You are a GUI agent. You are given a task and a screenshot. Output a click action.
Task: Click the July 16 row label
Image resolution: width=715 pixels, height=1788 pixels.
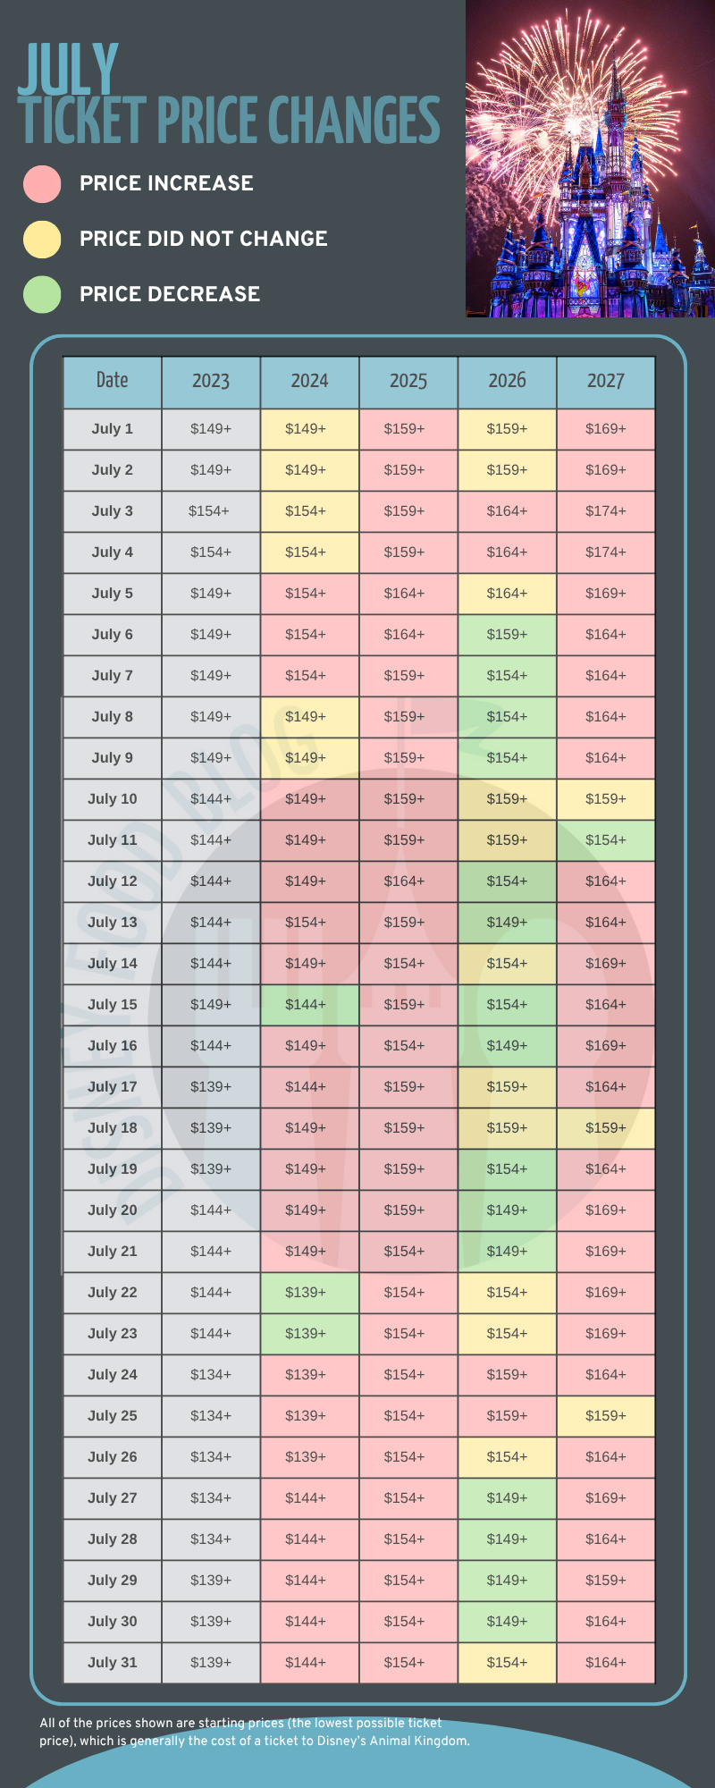pos(113,1046)
